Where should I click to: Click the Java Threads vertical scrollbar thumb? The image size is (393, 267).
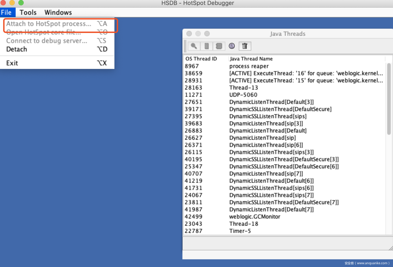click(389, 99)
